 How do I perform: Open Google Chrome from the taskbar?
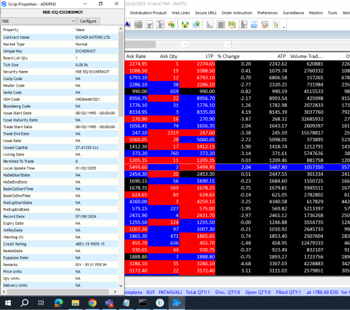point(92,303)
